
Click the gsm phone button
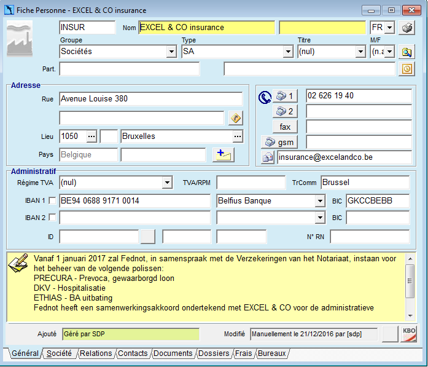click(x=279, y=142)
